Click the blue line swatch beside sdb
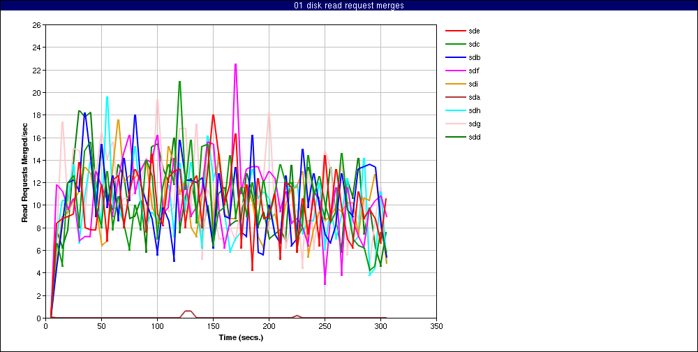Image resolution: width=698 pixels, height=352 pixels. click(455, 57)
